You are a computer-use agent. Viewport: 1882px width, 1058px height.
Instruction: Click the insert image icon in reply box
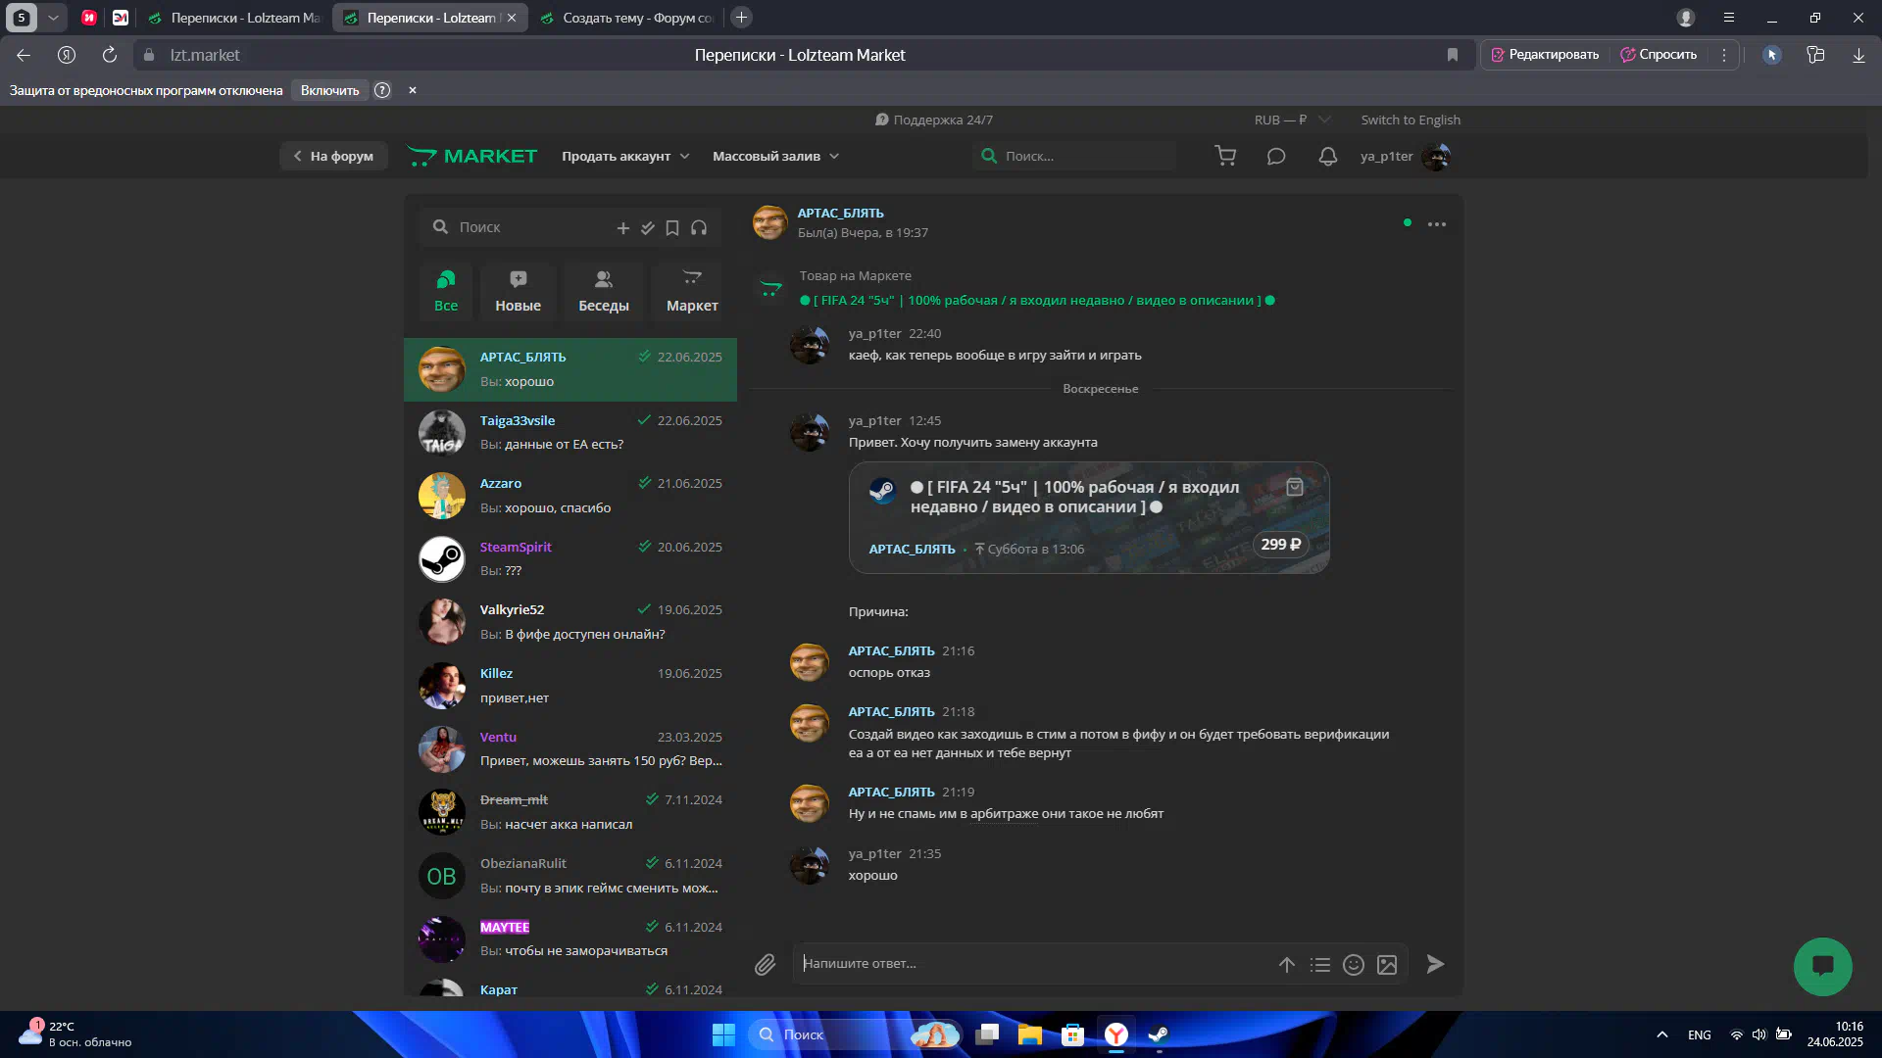point(1387,965)
